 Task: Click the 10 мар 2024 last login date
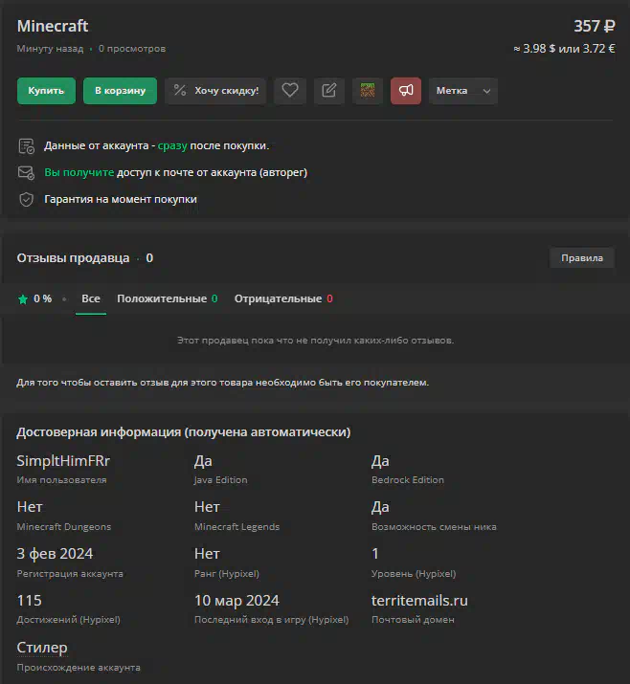click(x=236, y=601)
